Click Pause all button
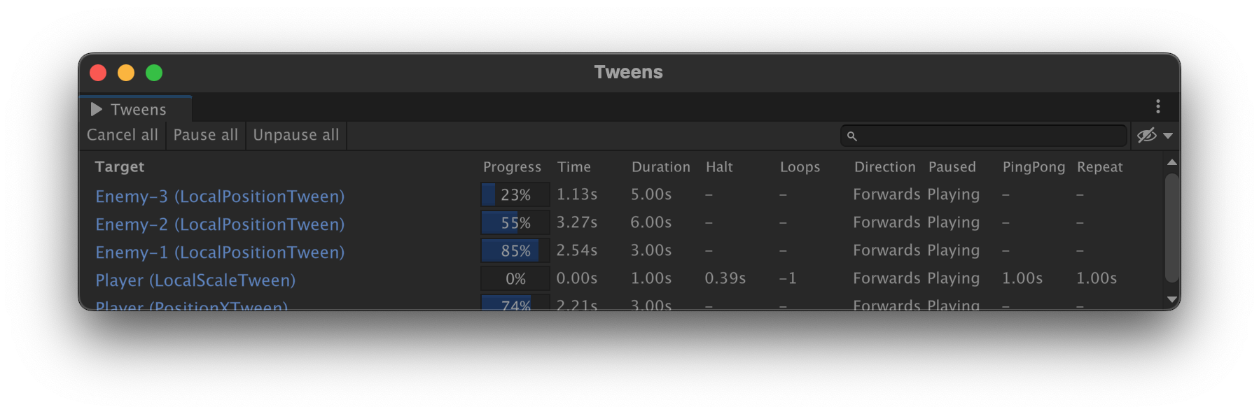1259x414 pixels. click(x=206, y=135)
